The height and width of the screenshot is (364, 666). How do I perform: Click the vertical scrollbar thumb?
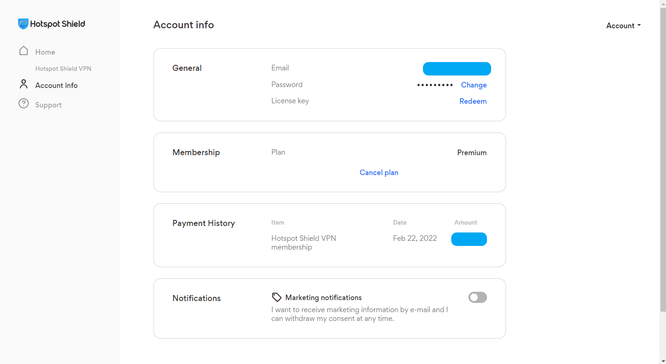663,157
